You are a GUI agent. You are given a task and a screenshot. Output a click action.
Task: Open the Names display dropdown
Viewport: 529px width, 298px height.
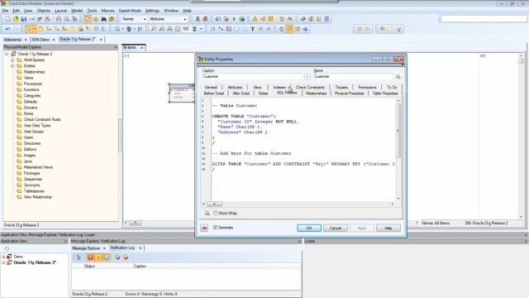click(145, 19)
